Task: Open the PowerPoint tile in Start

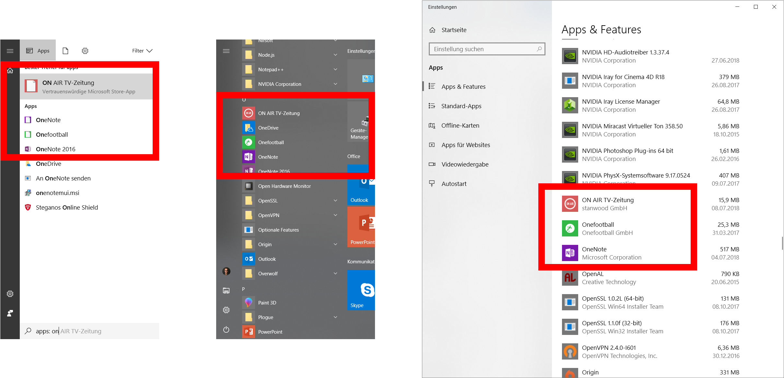Action: click(361, 227)
